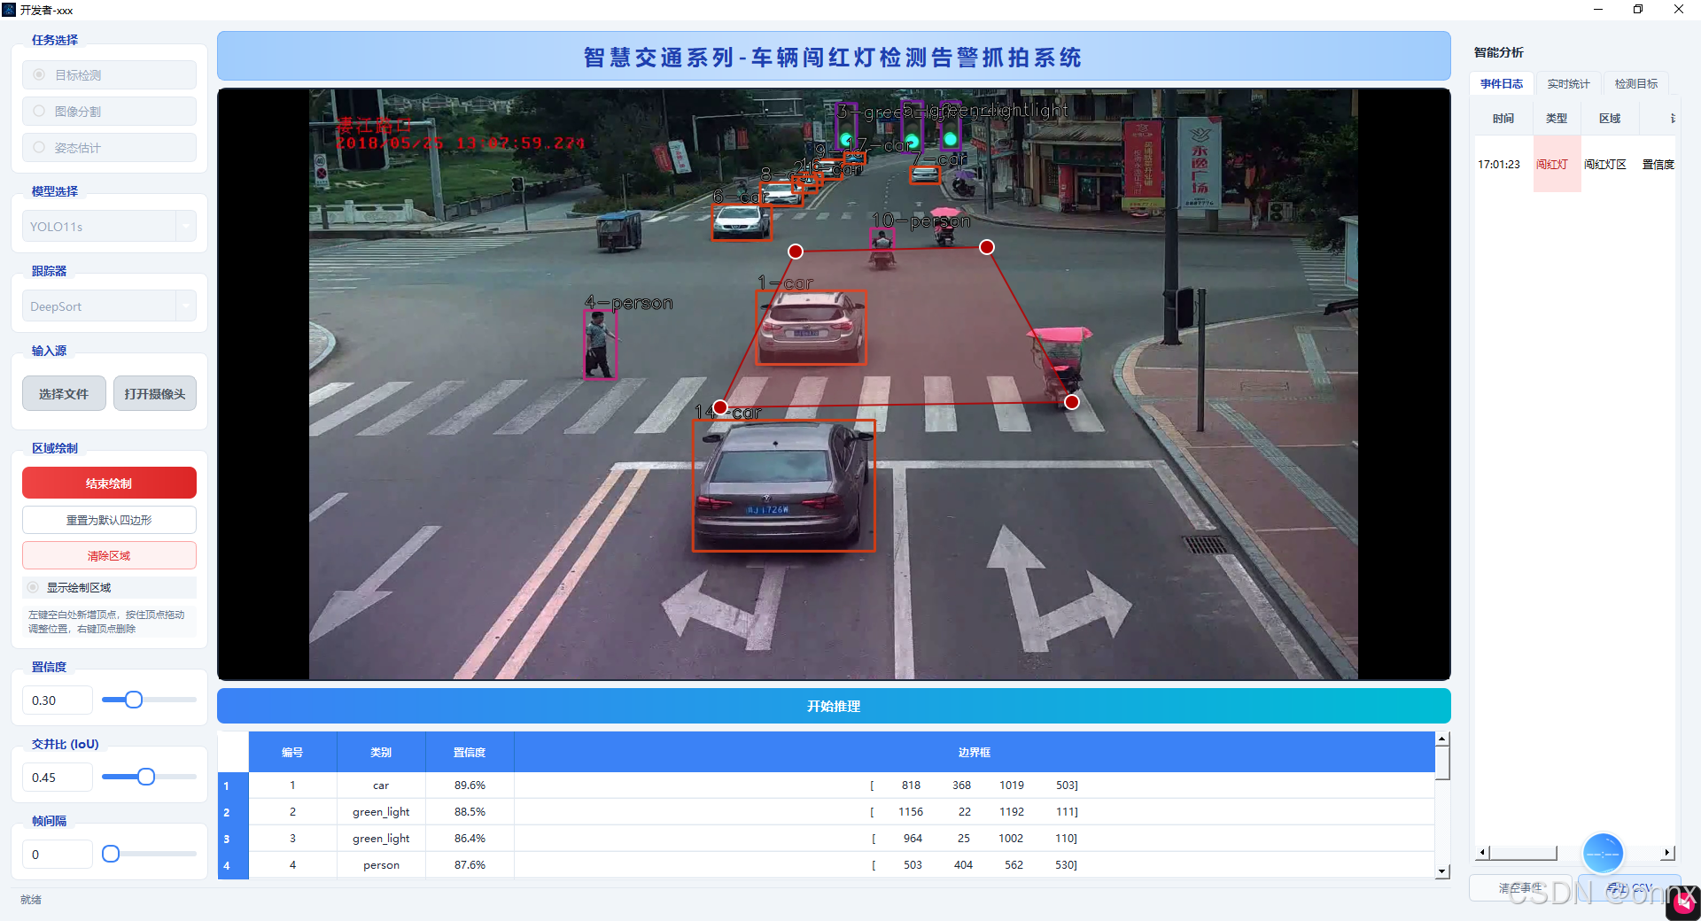
Task: Click the 区域 header in the event log
Action: click(1610, 119)
